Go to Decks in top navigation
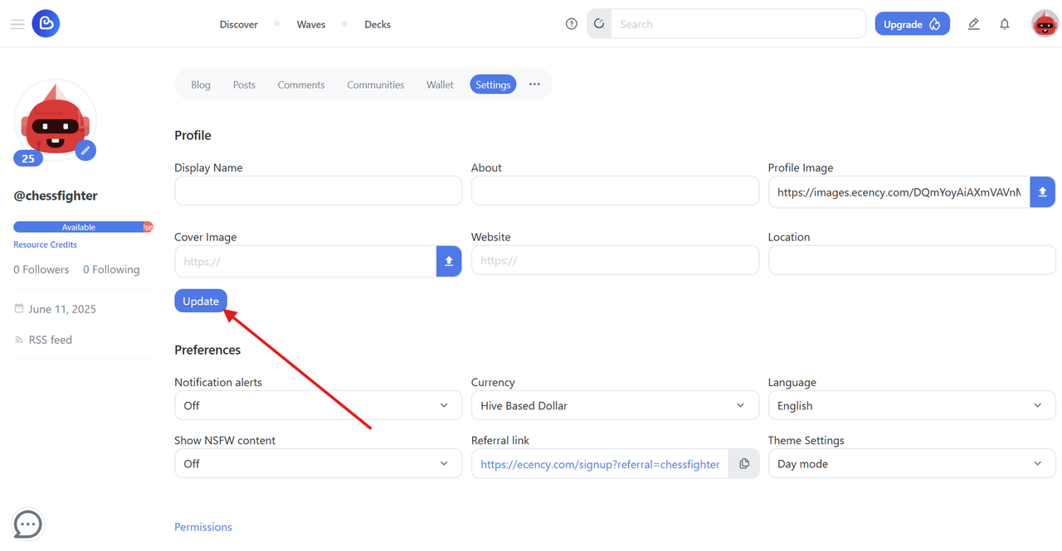The height and width of the screenshot is (551, 1062). click(378, 24)
